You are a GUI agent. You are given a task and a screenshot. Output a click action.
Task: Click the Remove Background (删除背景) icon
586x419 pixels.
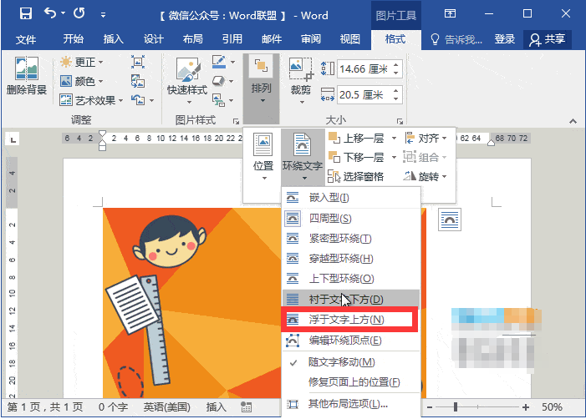[27, 75]
